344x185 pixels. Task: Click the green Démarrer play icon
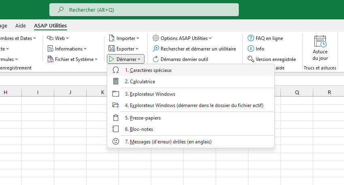(112, 59)
